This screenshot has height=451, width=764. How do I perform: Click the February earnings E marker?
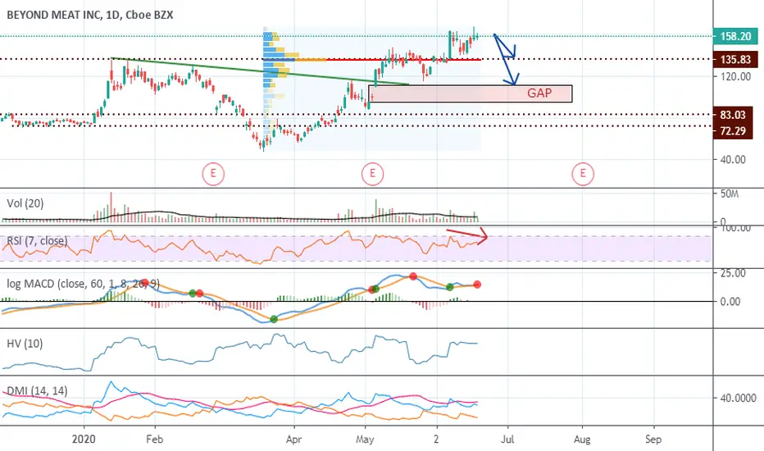[213, 174]
